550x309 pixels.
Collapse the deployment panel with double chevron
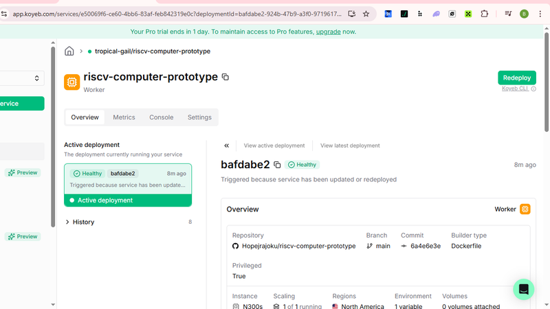point(227,146)
